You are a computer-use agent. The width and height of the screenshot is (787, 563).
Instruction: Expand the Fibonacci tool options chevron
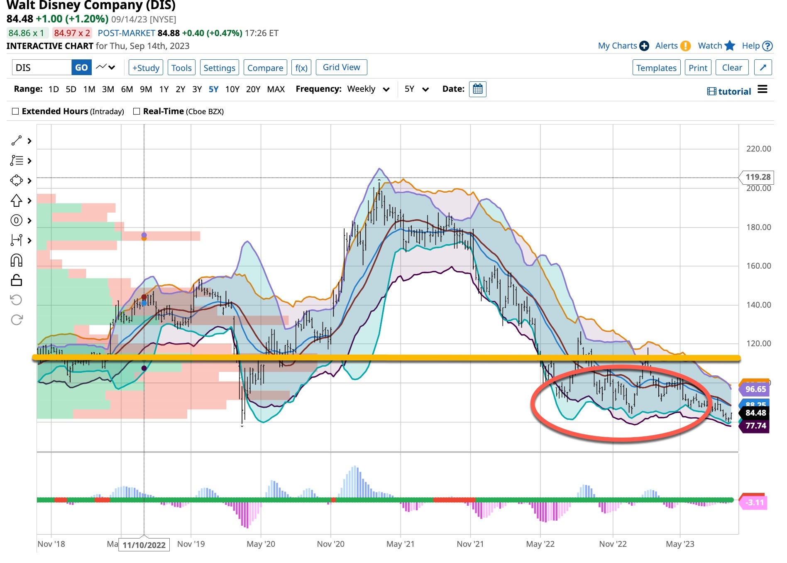pyautogui.click(x=29, y=161)
